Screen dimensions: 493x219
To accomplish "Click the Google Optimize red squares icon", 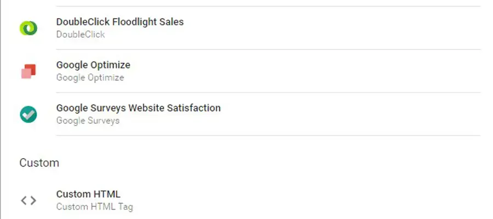I will coord(28,71).
